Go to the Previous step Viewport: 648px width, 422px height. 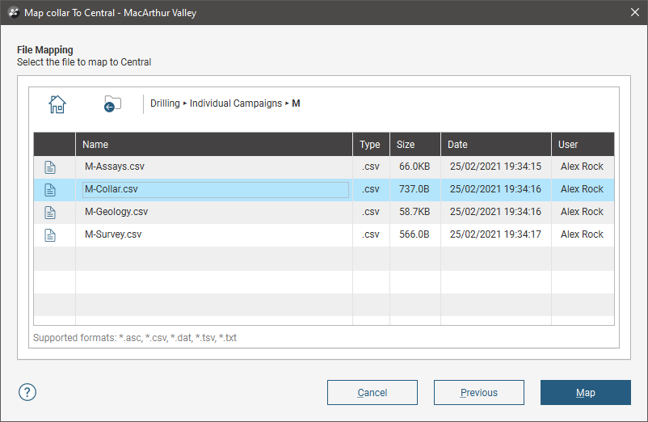(x=479, y=393)
